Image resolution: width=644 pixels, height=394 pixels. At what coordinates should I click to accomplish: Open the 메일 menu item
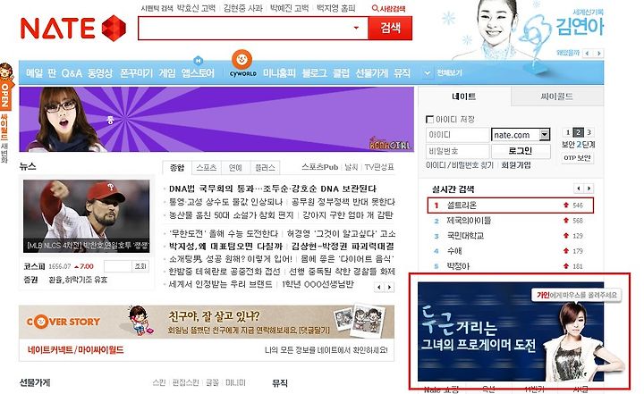click(x=35, y=73)
